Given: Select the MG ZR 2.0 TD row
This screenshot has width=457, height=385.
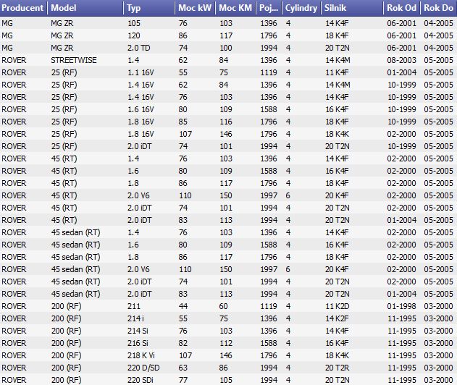Looking at the screenshot, I should click(229, 48).
